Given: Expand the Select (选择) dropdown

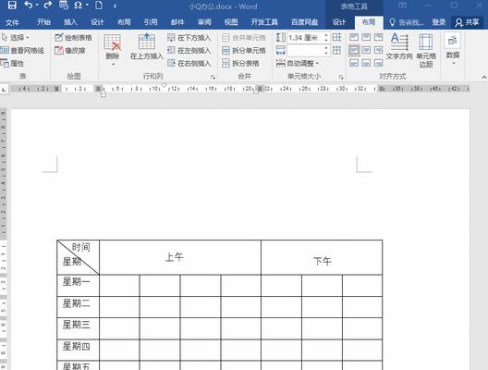Looking at the screenshot, I should click(x=16, y=38).
